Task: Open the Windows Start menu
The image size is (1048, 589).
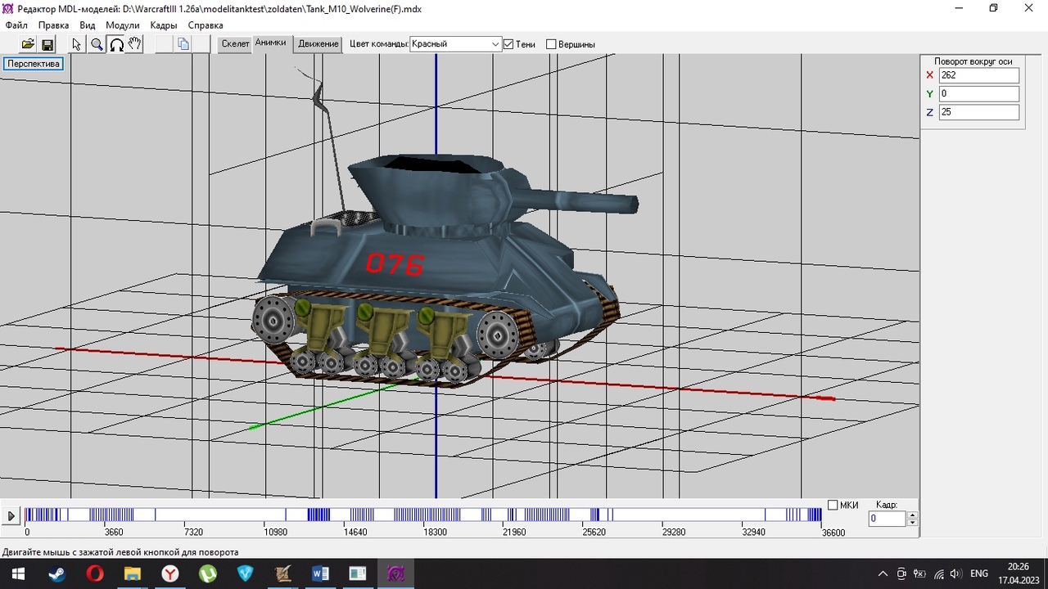Action: [18, 573]
